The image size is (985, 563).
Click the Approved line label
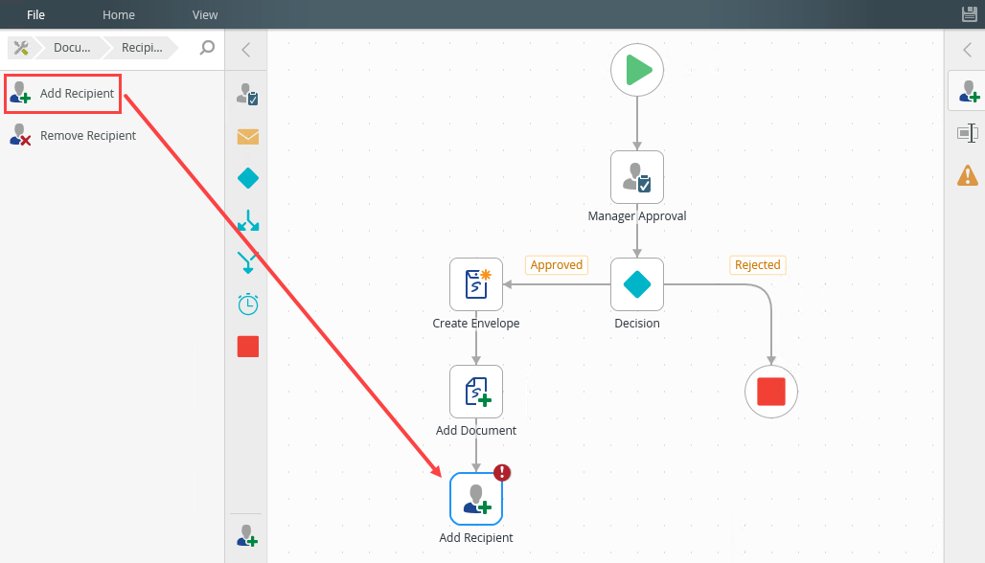[557, 265]
